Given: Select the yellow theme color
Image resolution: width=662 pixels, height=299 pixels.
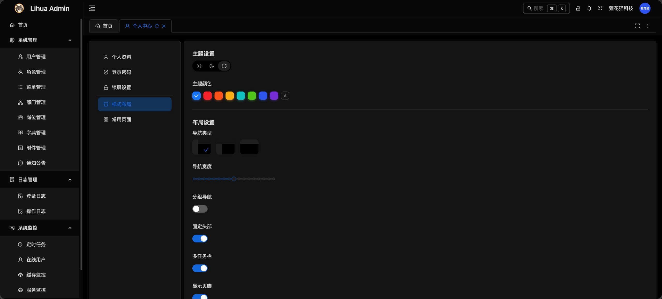Looking at the screenshot, I should click(230, 96).
